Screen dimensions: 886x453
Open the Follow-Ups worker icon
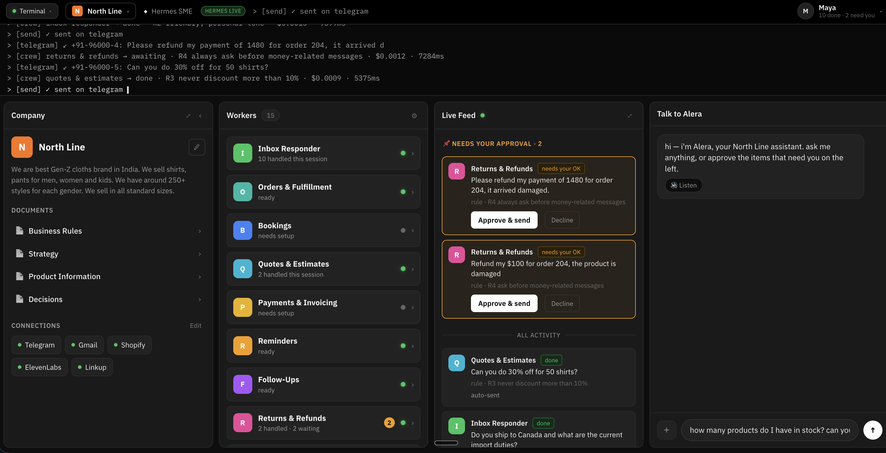(x=242, y=384)
